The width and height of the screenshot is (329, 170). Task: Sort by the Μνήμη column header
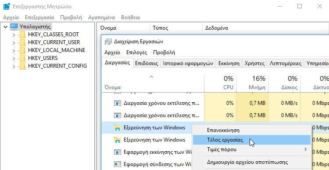pyautogui.click(x=252, y=83)
